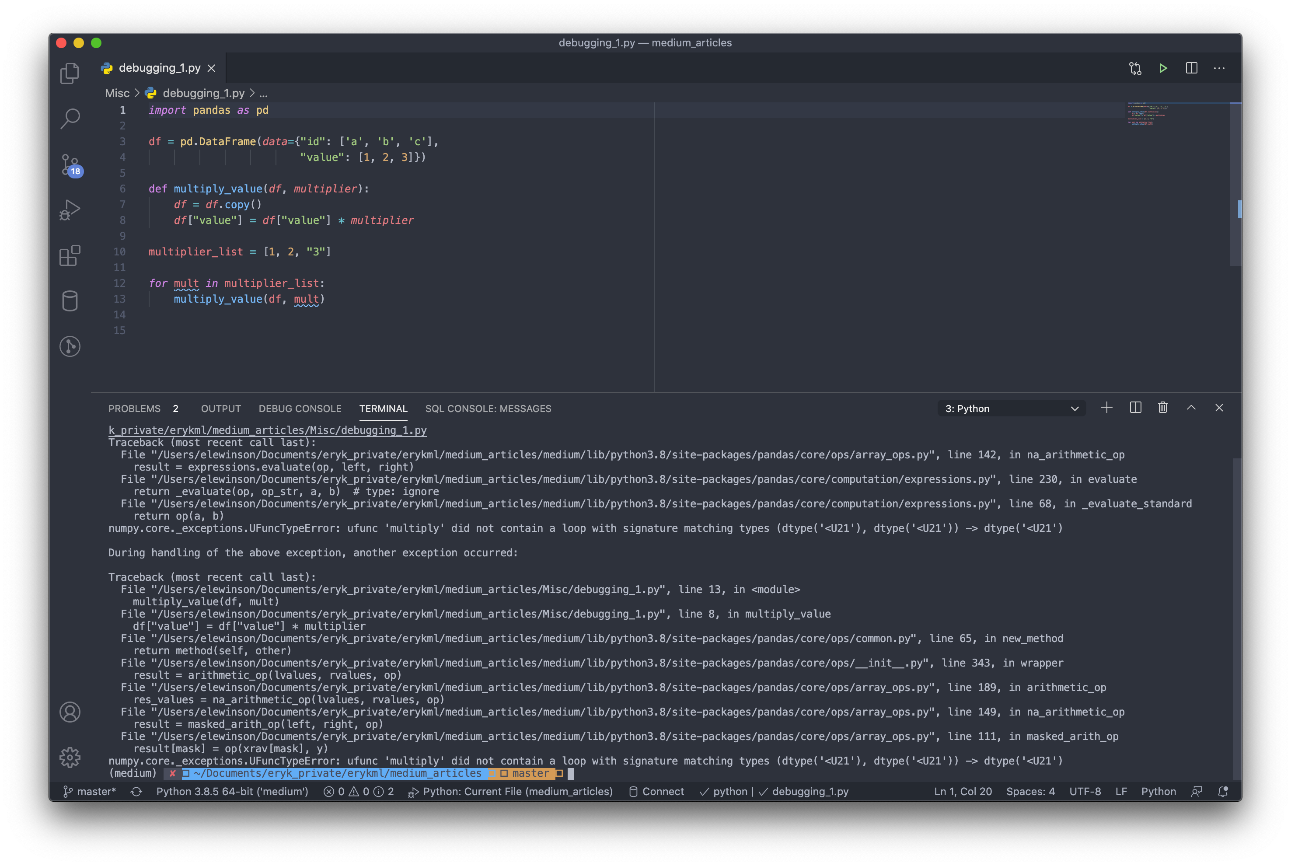The image size is (1291, 866).
Task: Open the database cylinder sidebar icon
Action: (x=70, y=301)
